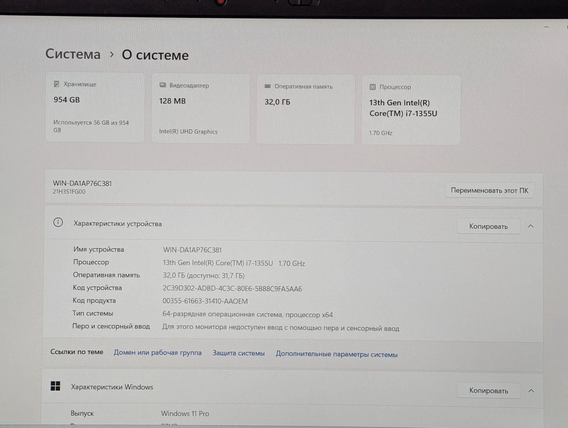Collapse the Характеристики устройства section chevron

531,226
